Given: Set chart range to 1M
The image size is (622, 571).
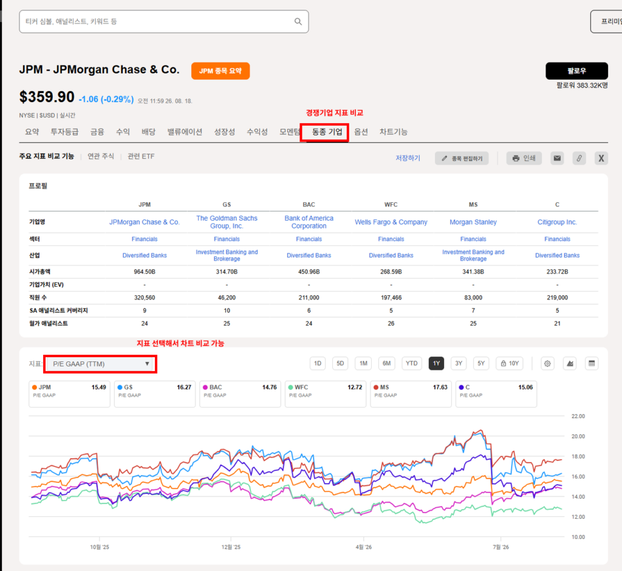Looking at the screenshot, I should [363, 363].
